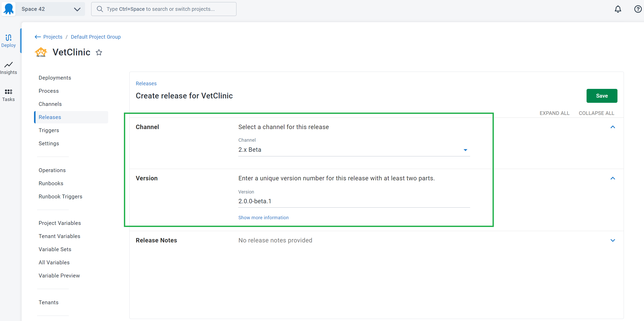Open Project Variables
644x321 pixels.
pyautogui.click(x=60, y=223)
